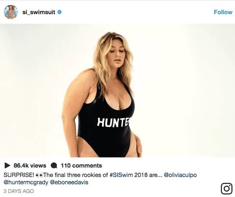Click the blue verified badge
235x197 pixels.
pos(60,12)
